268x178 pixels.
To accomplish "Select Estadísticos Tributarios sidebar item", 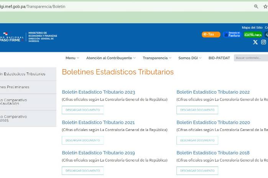I will pyautogui.click(x=28, y=74).
